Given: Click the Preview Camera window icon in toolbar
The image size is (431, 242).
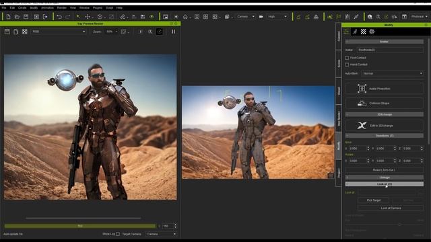Looking at the screenshot, I should pyautogui.click(x=166, y=17).
